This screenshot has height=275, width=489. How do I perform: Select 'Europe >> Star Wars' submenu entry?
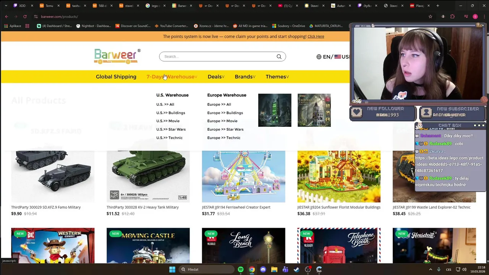225,129
